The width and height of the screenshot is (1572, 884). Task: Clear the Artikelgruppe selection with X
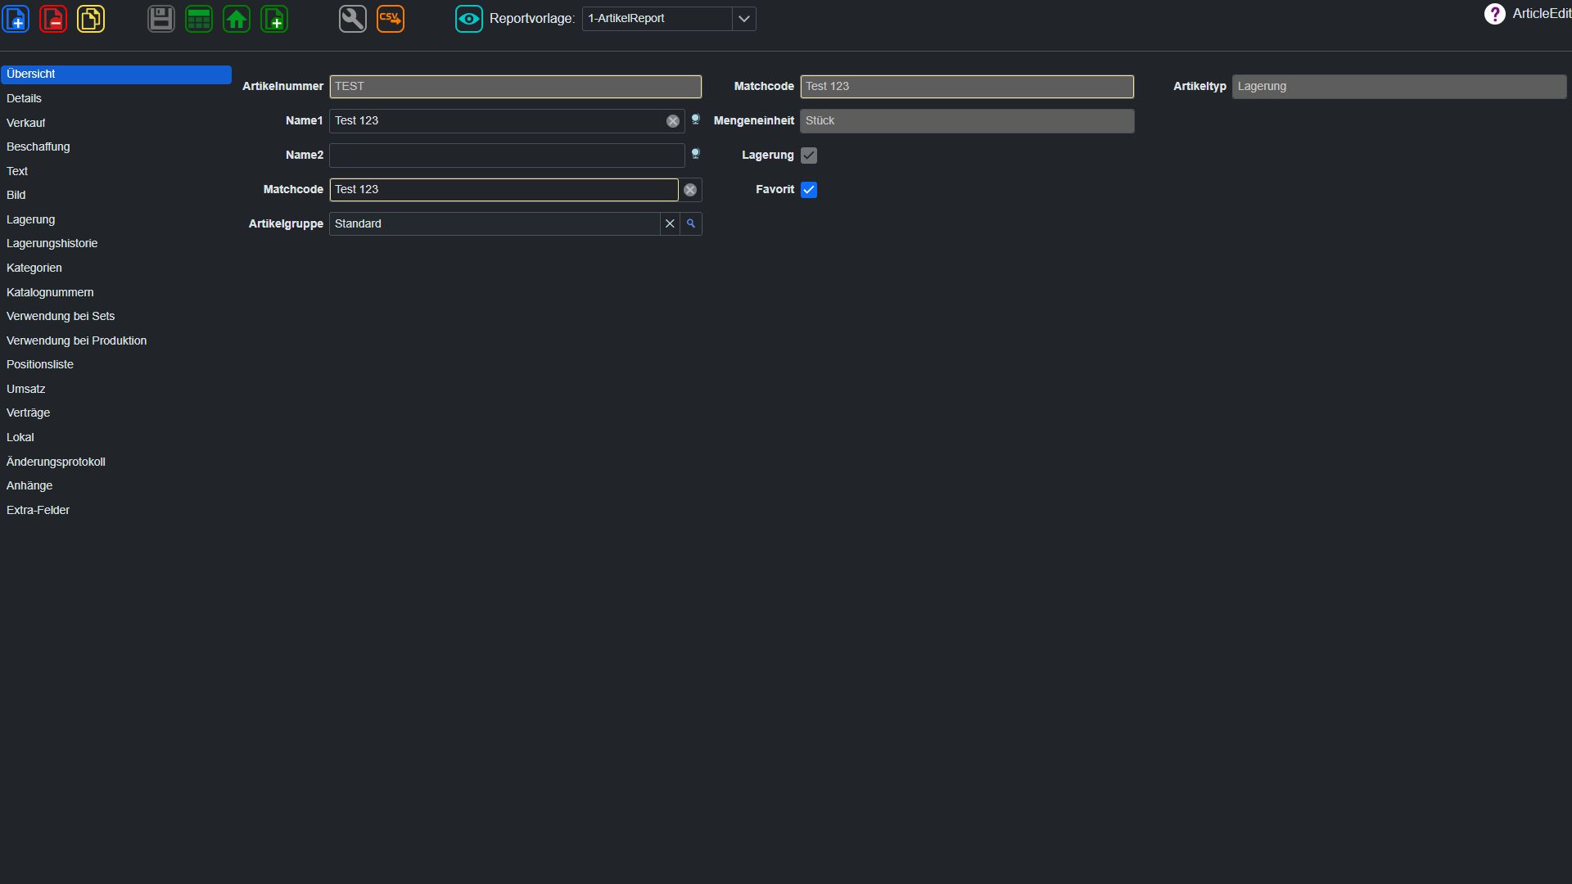(x=670, y=223)
